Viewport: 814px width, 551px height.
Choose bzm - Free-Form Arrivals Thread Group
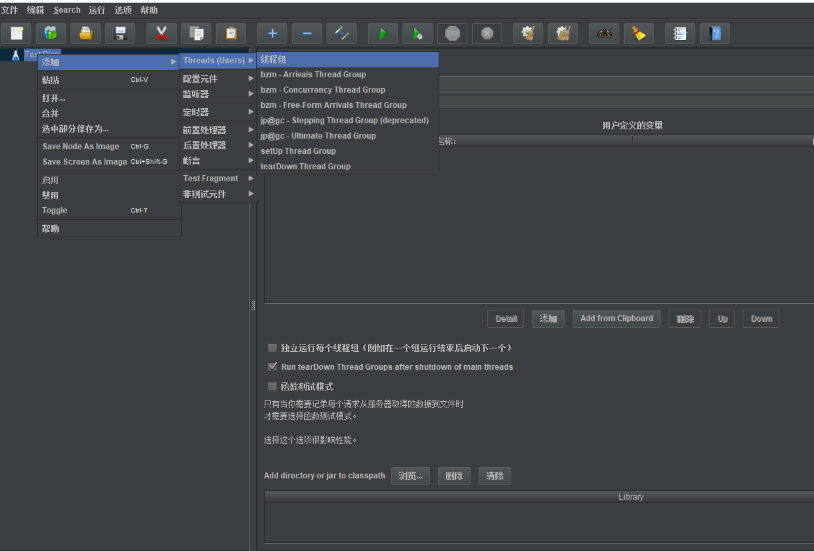click(347, 105)
